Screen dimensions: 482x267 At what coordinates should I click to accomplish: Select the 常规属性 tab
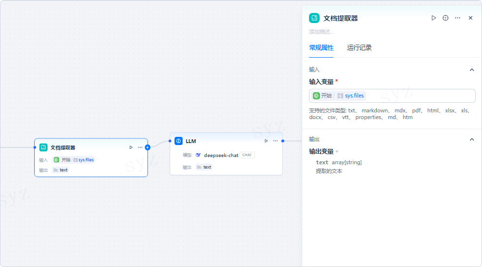tap(321, 48)
